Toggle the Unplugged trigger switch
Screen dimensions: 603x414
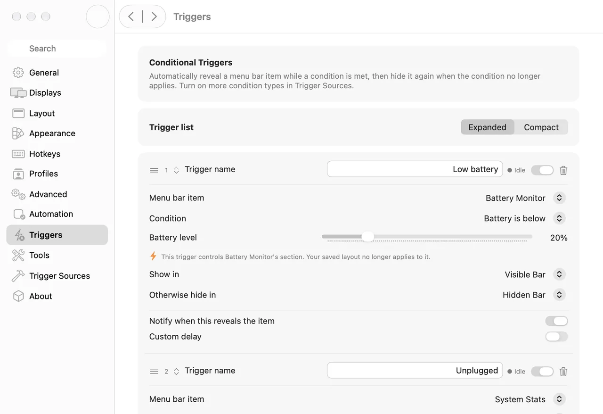tap(542, 372)
